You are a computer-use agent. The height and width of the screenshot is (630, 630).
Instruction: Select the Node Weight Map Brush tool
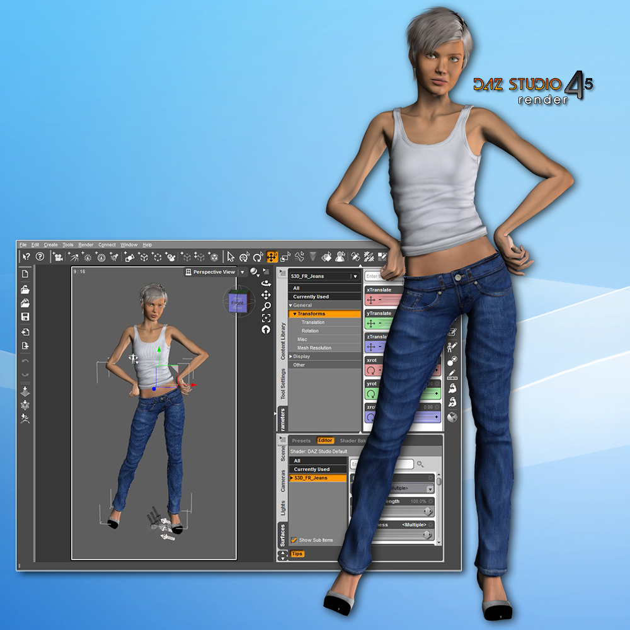pos(369,257)
